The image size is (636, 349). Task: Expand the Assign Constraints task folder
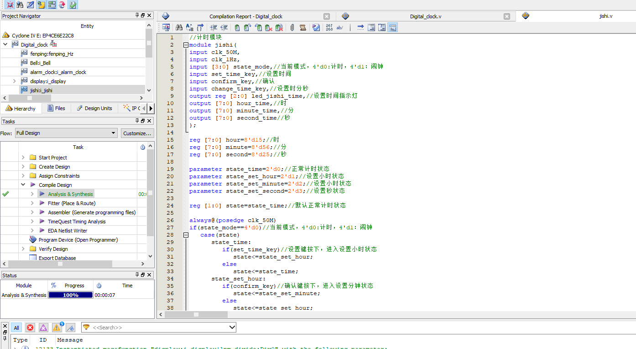(x=23, y=175)
